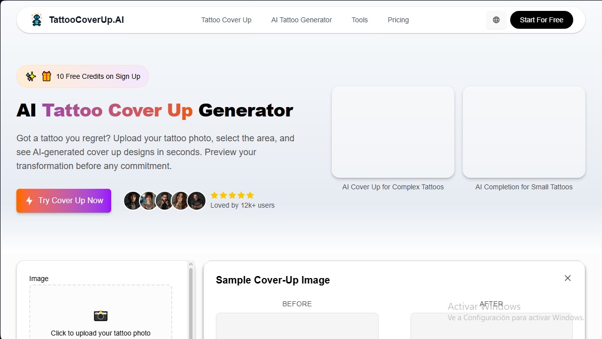Click the TattooCoverUp.AI brand name
The height and width of the screenshot is (339, 602).
point(86,20)
